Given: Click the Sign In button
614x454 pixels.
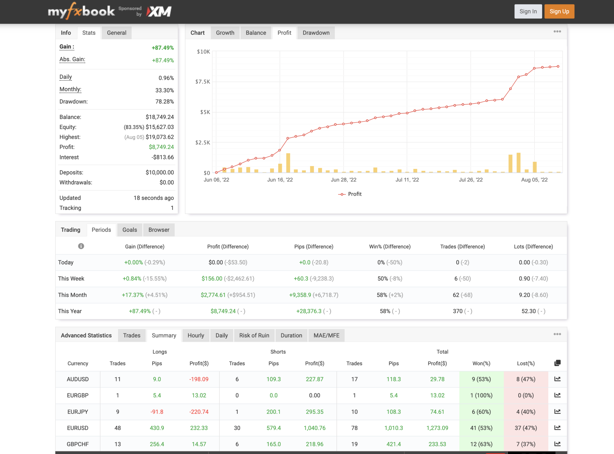Looking at the screenshot, I should click(x=528, y=11).
